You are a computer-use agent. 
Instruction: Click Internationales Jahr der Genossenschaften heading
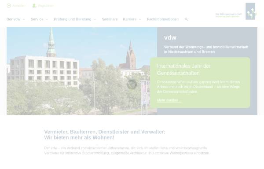[184, 70]
